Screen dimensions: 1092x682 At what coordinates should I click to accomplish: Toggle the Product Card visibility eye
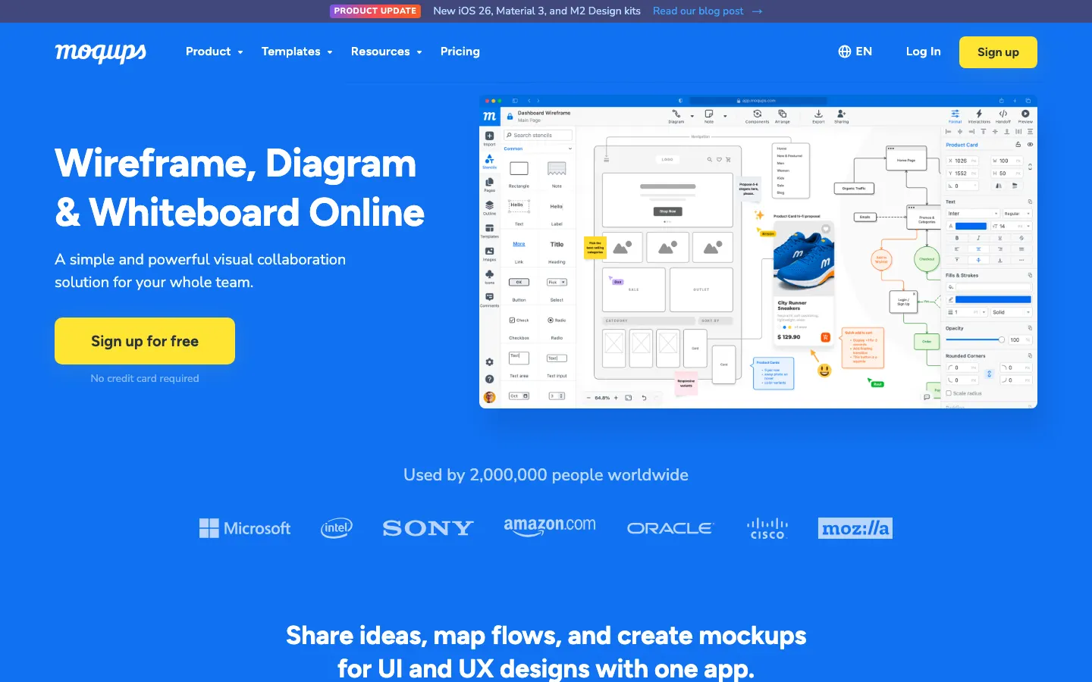point(1030,144)
